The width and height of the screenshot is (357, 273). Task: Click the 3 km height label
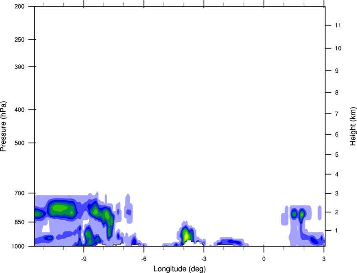(336, 193)
